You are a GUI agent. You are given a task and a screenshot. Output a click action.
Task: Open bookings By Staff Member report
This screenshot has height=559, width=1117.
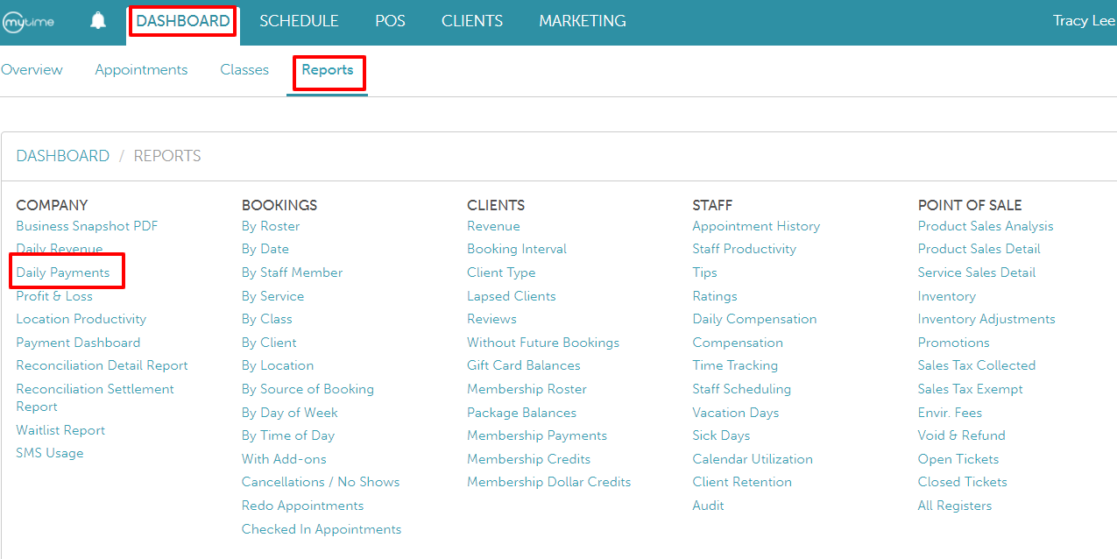click(x=293, y=272)
